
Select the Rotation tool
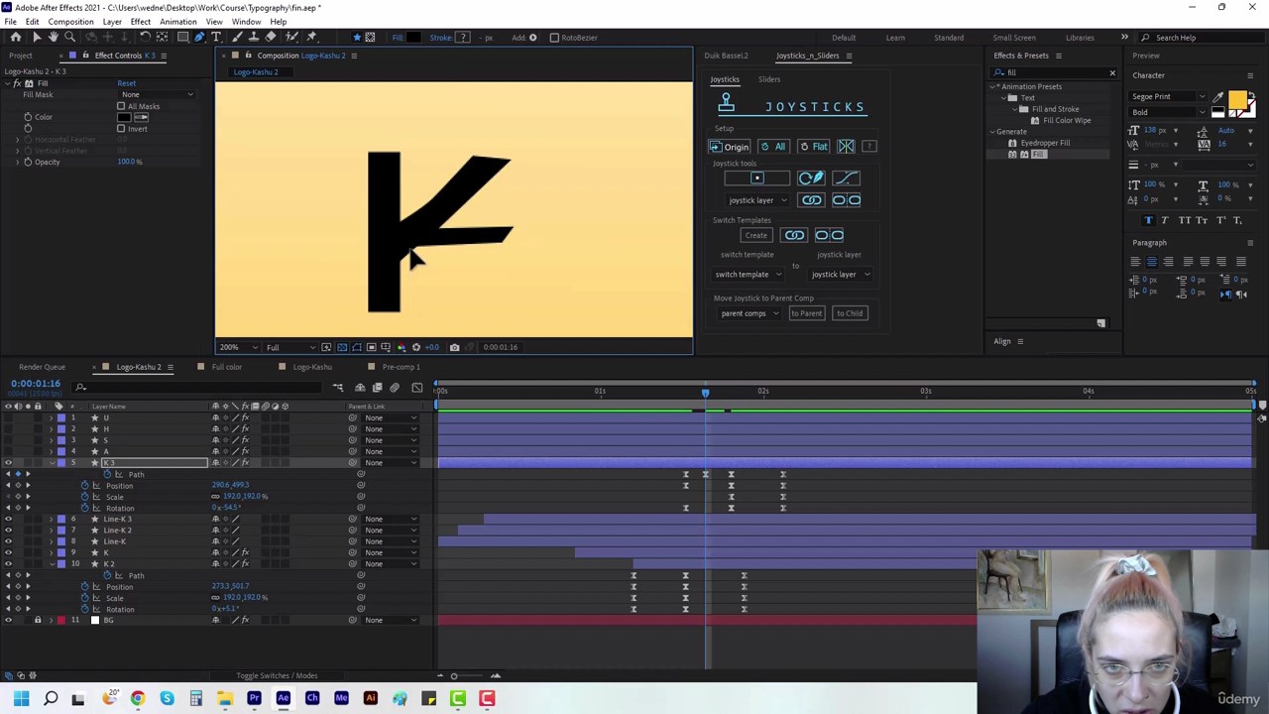[146, 38]
